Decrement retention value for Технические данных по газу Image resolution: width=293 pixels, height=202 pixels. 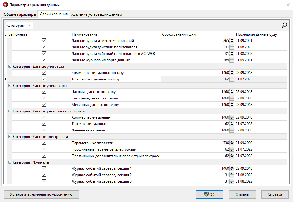231,80
